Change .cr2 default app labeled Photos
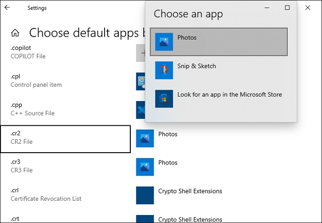The width and height of the screenshot is (322, 223). [x=168, y=134]
